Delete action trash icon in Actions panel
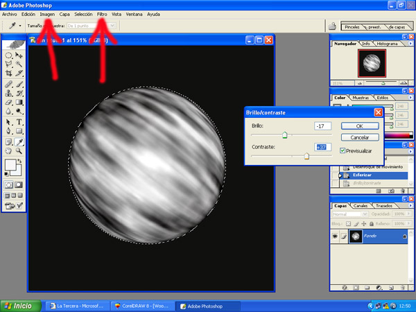This screenshot has height=312, width=416. pos(402,191)
